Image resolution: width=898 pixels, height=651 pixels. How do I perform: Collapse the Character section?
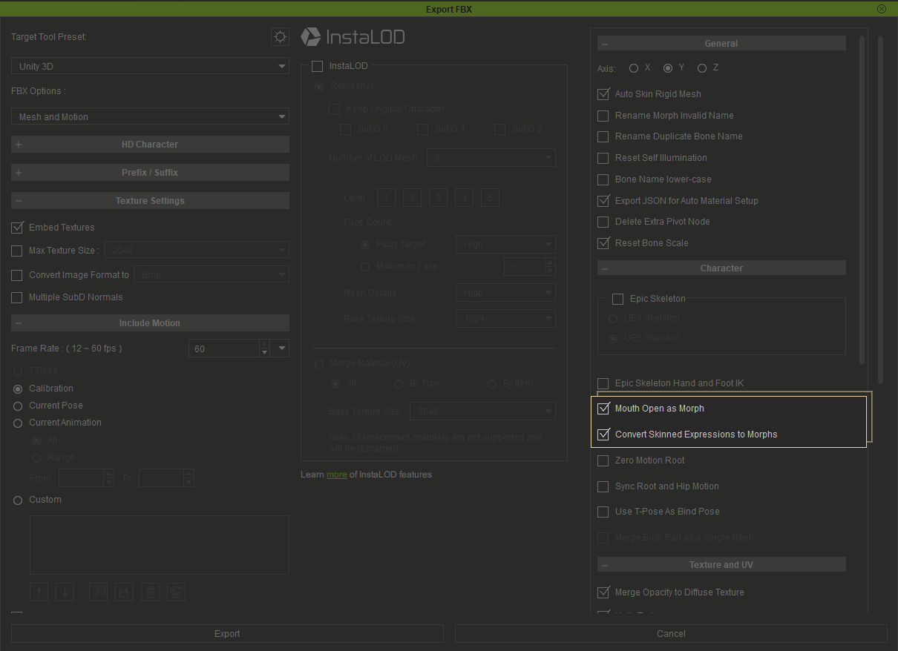pyautogui.click(x=721, y=268)
